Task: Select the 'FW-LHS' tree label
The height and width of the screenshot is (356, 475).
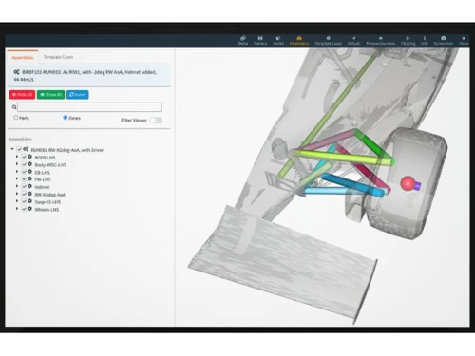Action: coord(43,179)
